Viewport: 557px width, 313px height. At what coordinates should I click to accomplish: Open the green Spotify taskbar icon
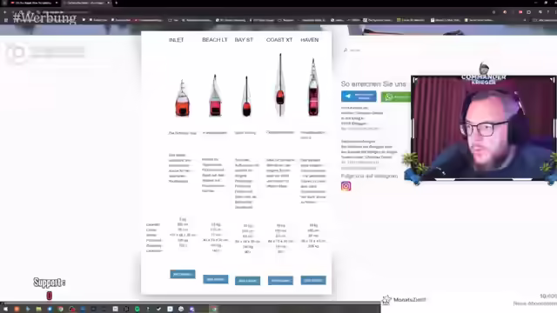point(138,310)
